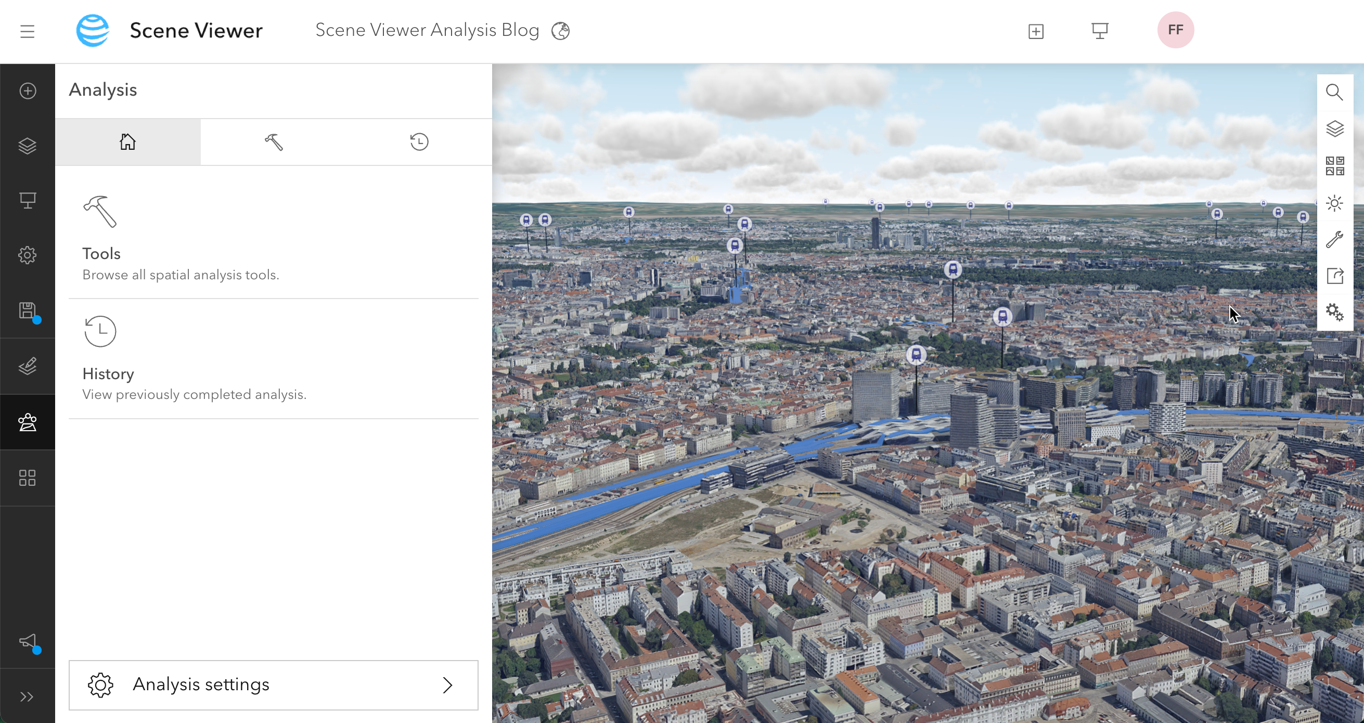Open the Slides panel with the monitor icon

[27, 200]
